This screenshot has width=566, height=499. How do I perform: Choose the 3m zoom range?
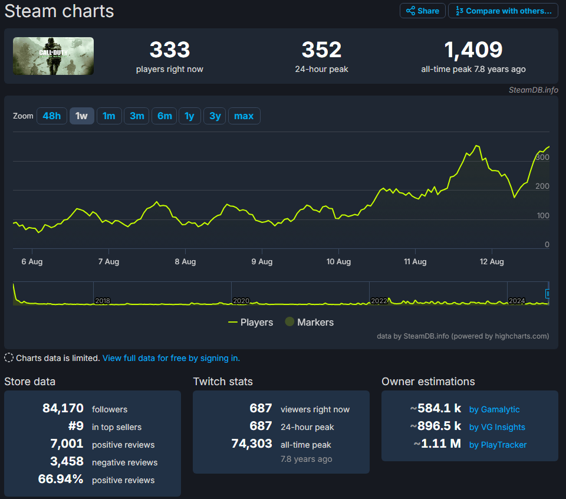(x=137, y=116)
